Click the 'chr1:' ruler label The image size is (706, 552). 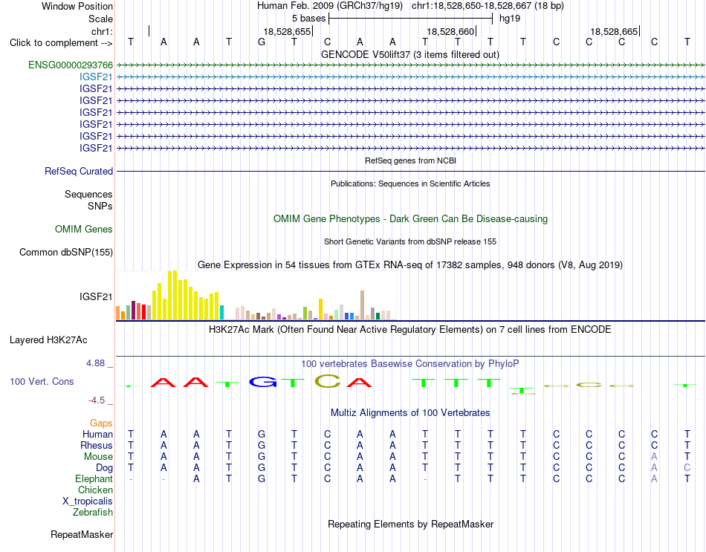[103, 31]
